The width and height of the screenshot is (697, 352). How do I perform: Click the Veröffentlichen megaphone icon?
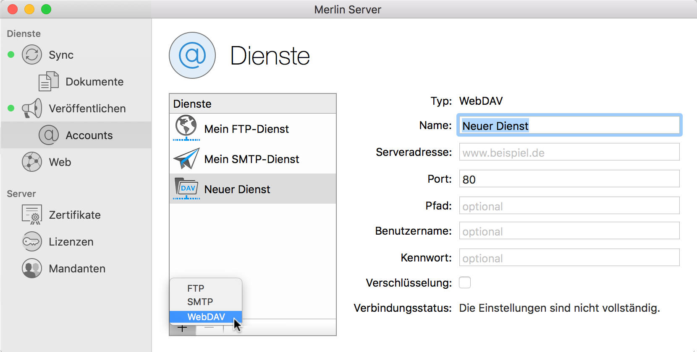(32, 109)
